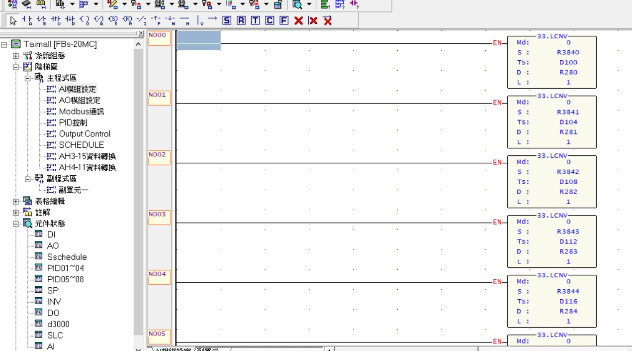
Task: Click the boxed T timer instruction icon
Action: click(x=255, y=20)
